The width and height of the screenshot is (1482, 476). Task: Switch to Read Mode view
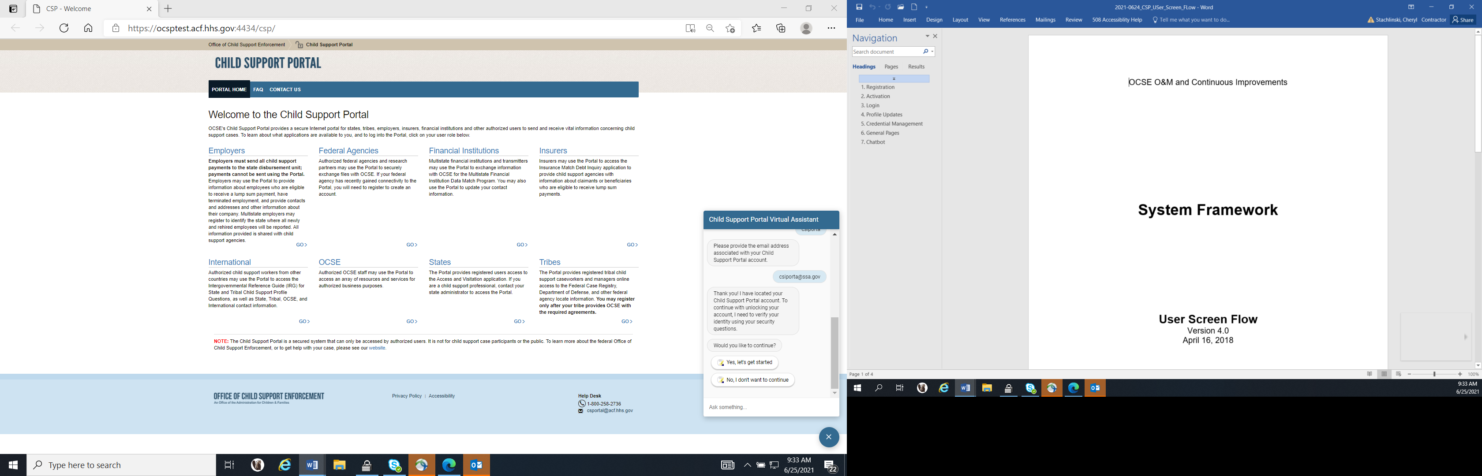1369,374
